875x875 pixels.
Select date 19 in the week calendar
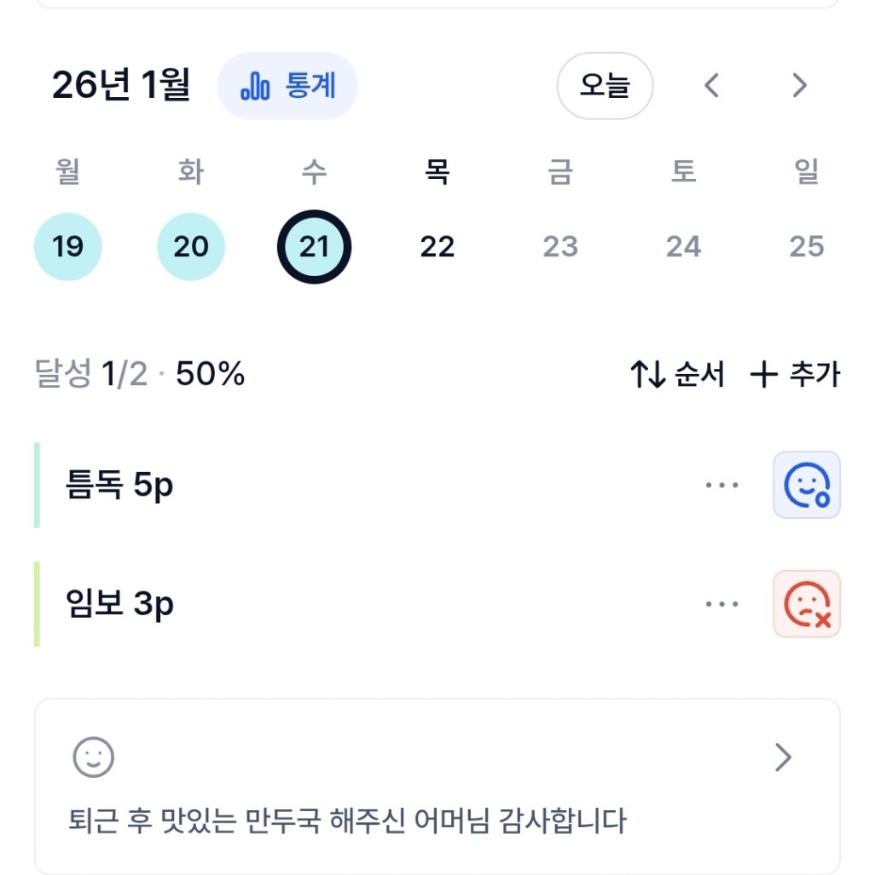tap(67, 247)
